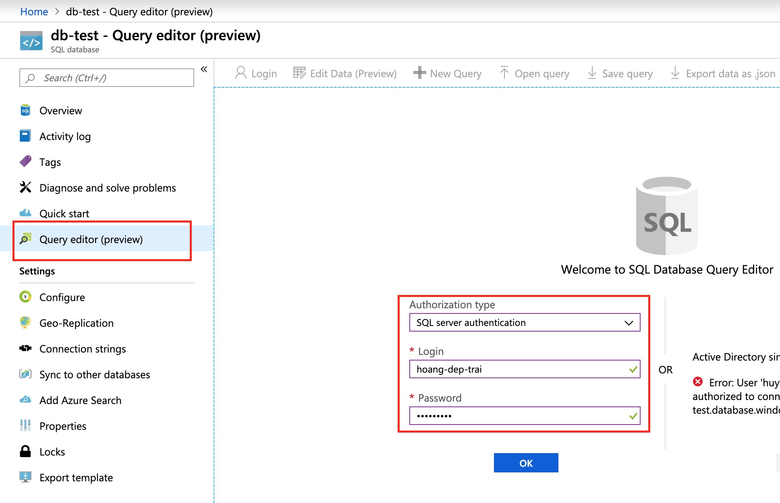The image size is (780, 503).
Task: Click the Properties bars icon
Action: pyautogui.click(x=25, y=425)
